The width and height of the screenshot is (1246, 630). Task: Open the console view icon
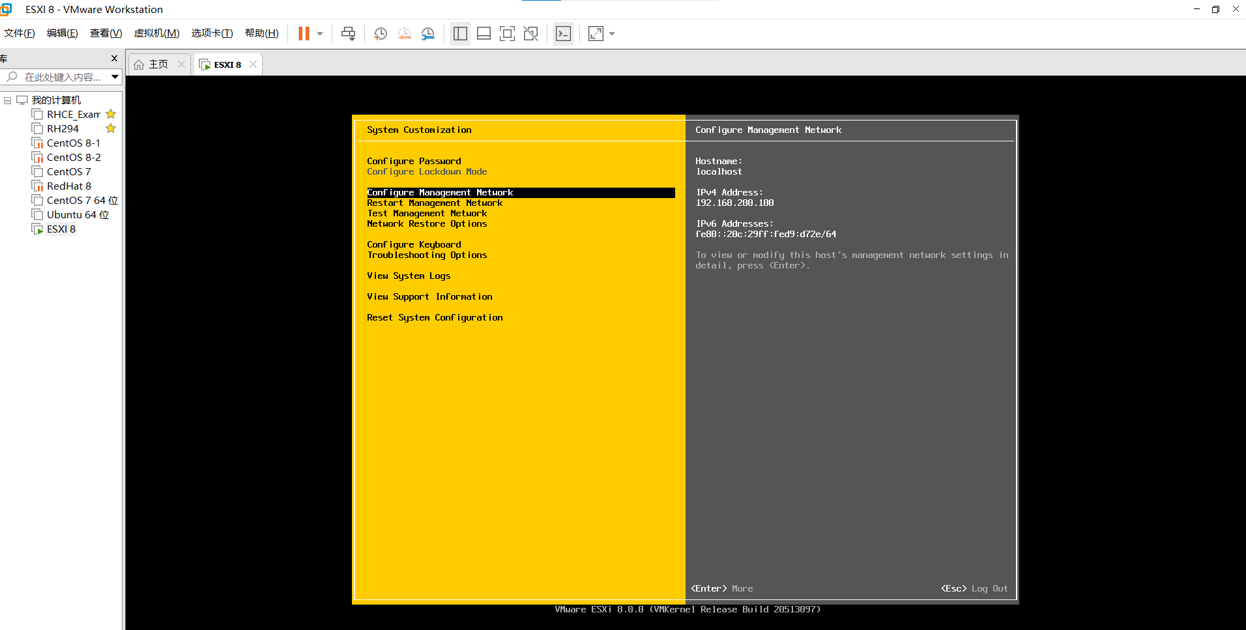coord(563,34)
